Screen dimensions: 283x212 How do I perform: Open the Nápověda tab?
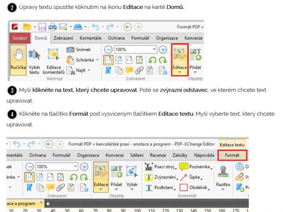click(204, 155)
